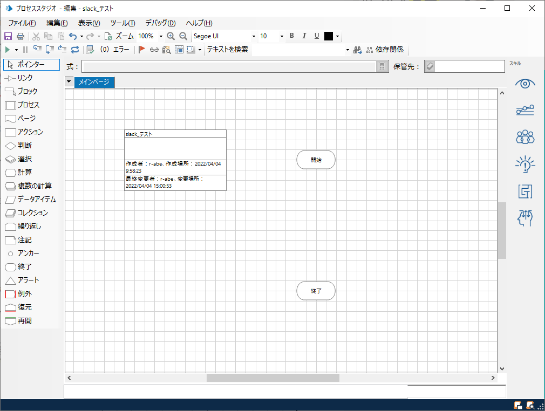The height and width of the screenshot is (411, 545).
Task: Click the watch glasses icon
Action: pyautogui.click(x=154, y=50)
